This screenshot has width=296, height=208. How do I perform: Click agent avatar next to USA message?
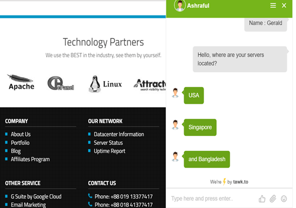[175, 93]
